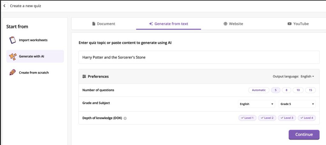Click the Create a new quiz title
This screenshot has width=326, height=145.
click(26, 6)
